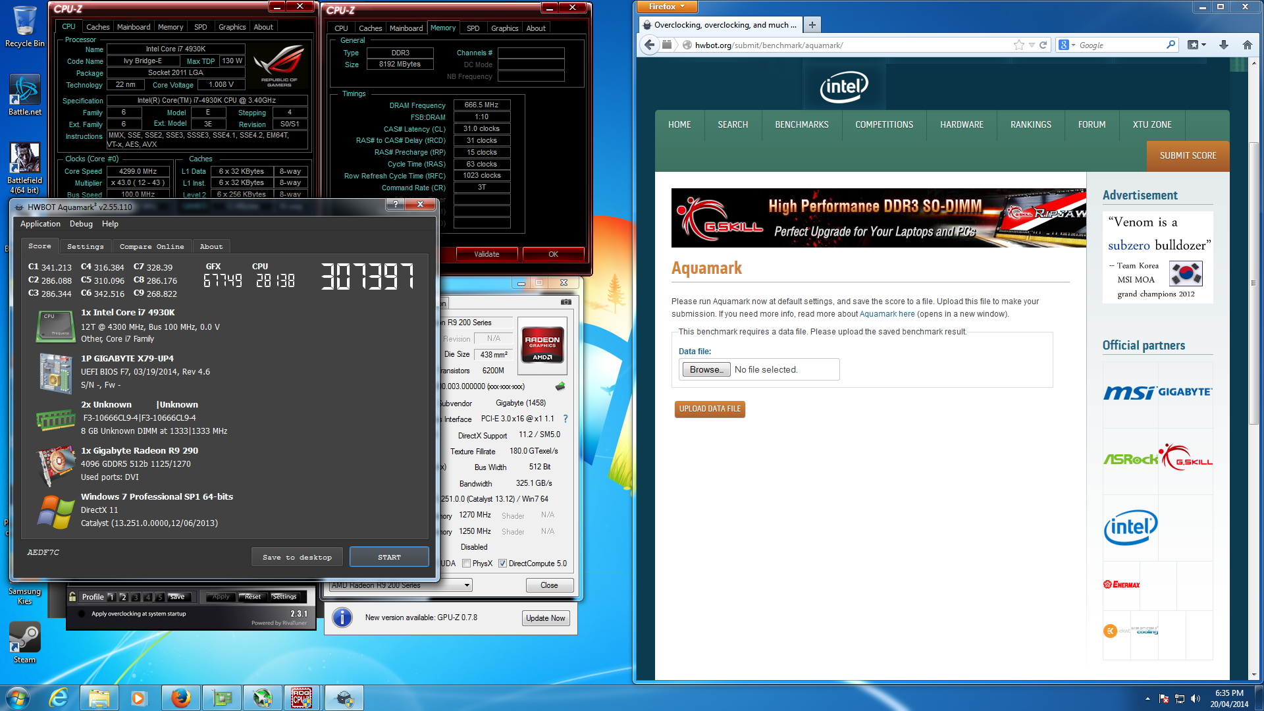This screenshot has width=1264, height=711.
Task: Click the volume speaker tray icon
Action: tap(1196, 698)
